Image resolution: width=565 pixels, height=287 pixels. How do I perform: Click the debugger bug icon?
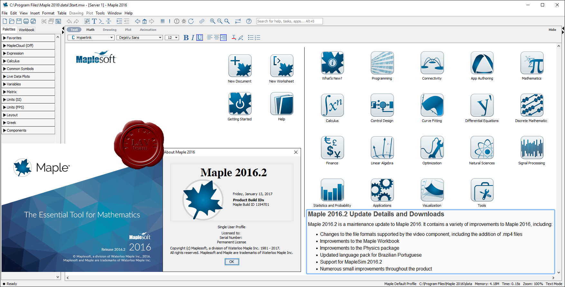(184, 21)
